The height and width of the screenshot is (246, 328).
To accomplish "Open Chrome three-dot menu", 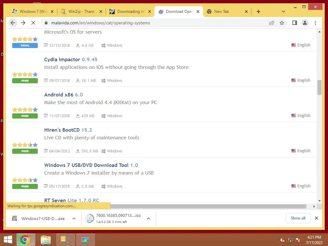I will pyautogui.click(x=315, y=23).
